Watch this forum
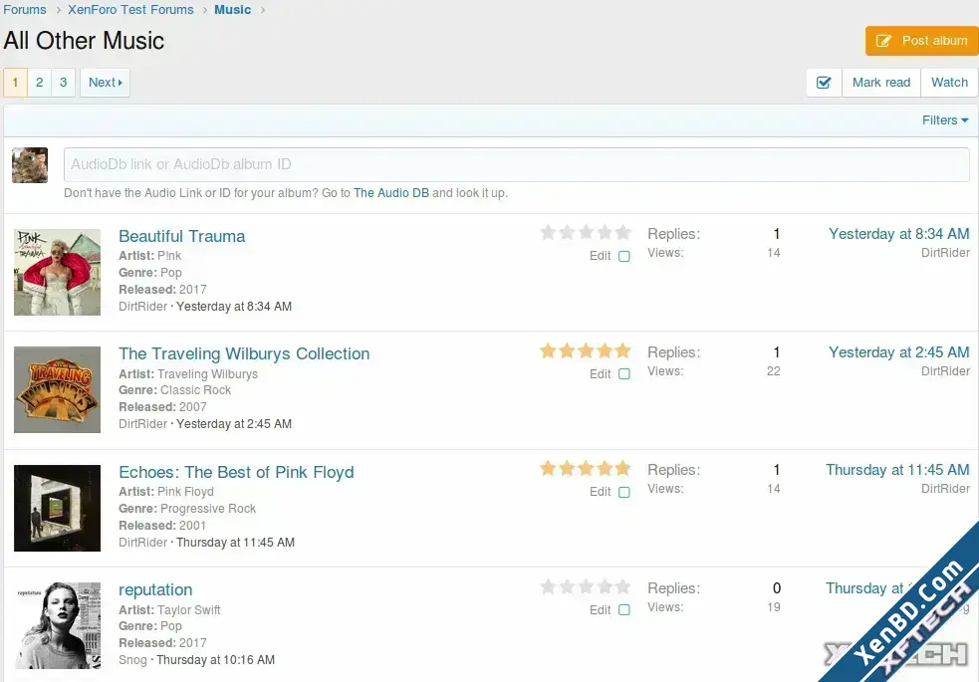 click(949, 83)
